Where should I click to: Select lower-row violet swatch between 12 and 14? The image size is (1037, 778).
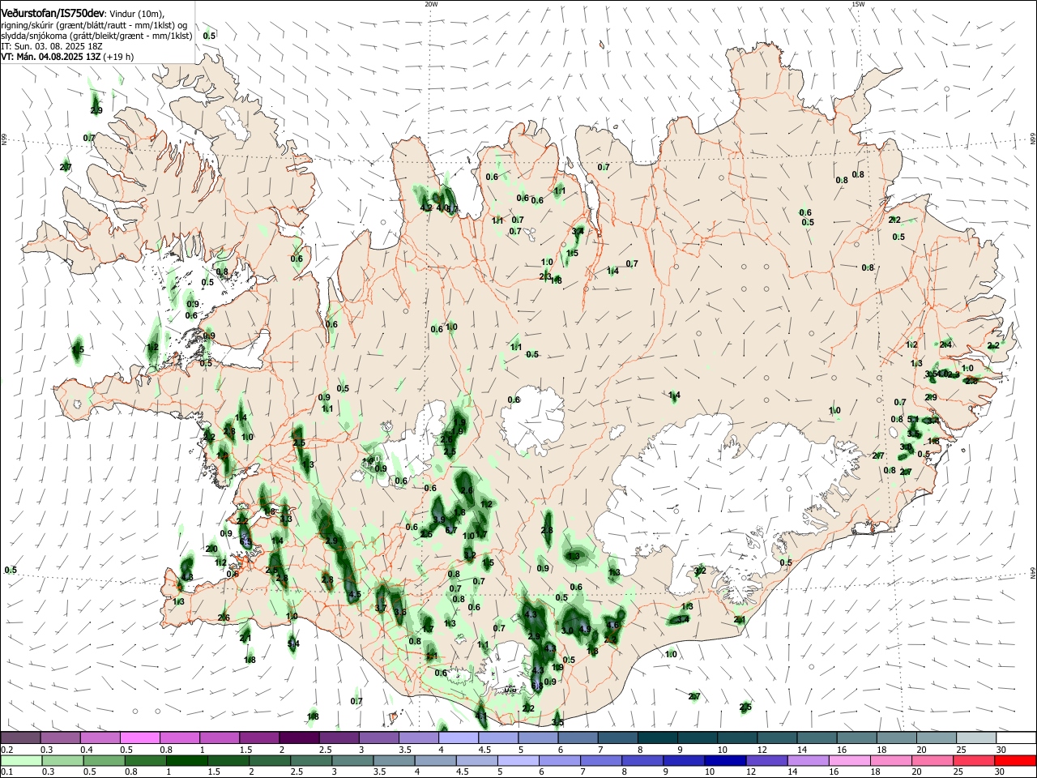coord(766,761)
